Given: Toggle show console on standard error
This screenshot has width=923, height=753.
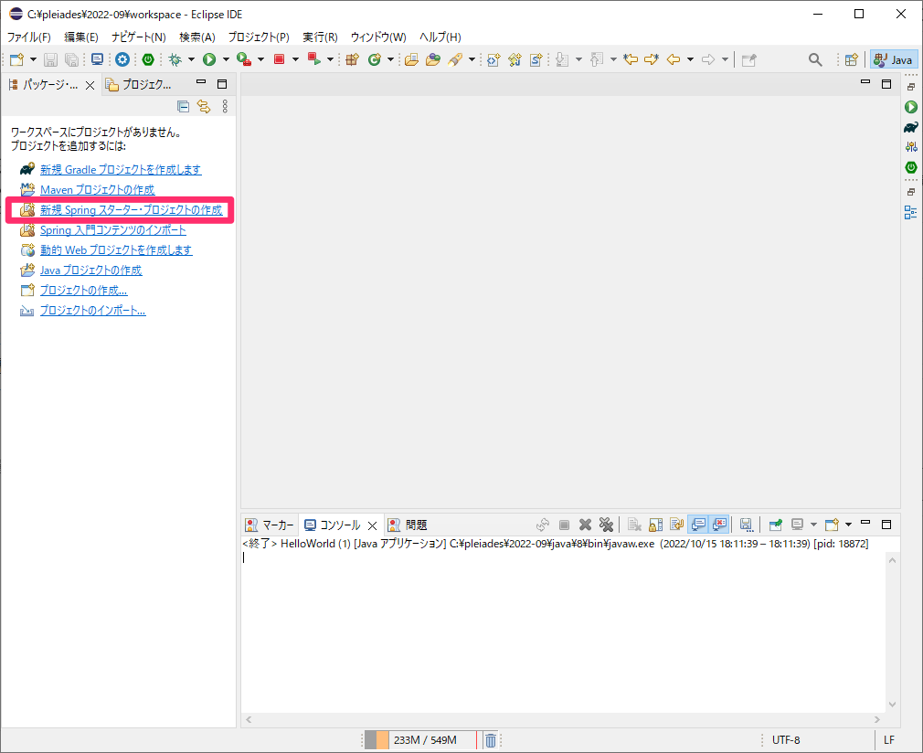Looking at the screenshot, I should (719, 525).
